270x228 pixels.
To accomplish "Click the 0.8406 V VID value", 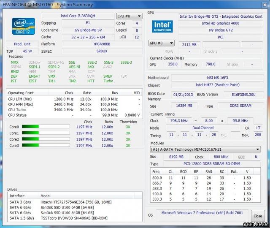I will [132, 115].
